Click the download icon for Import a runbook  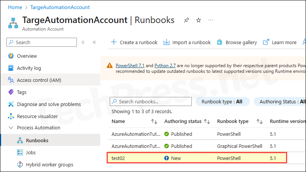tap(167, 42)
